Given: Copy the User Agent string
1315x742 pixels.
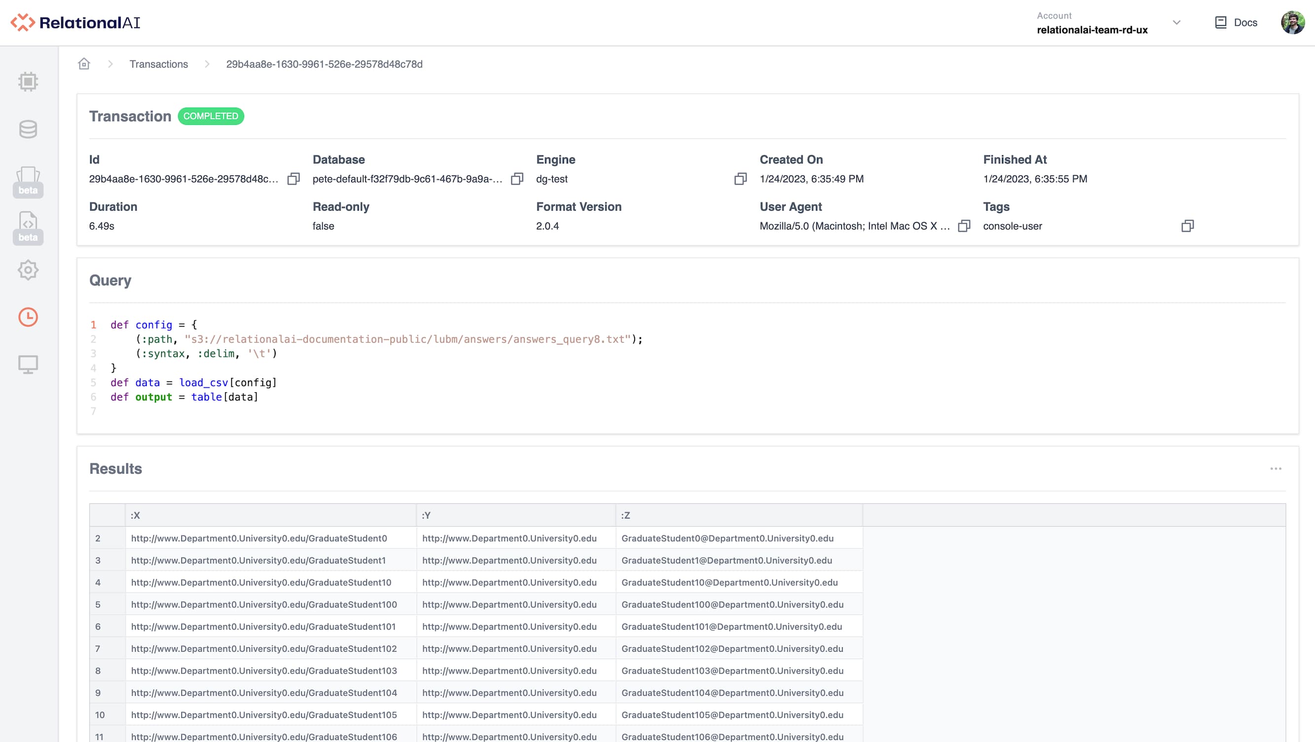Looking at the screenshot, I should point(964,226).
